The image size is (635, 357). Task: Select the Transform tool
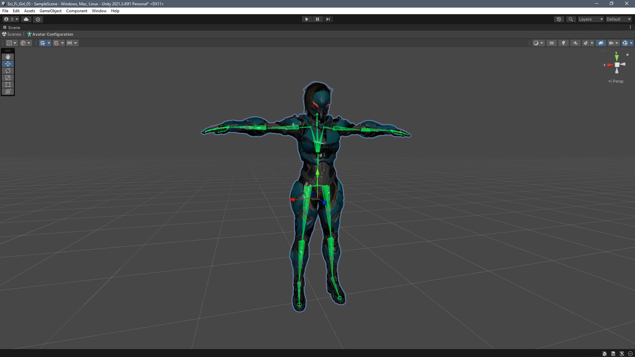coord(8,91)
